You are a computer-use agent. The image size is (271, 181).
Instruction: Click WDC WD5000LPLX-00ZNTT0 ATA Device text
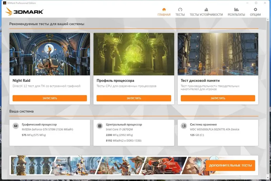(x=215, y=130)
